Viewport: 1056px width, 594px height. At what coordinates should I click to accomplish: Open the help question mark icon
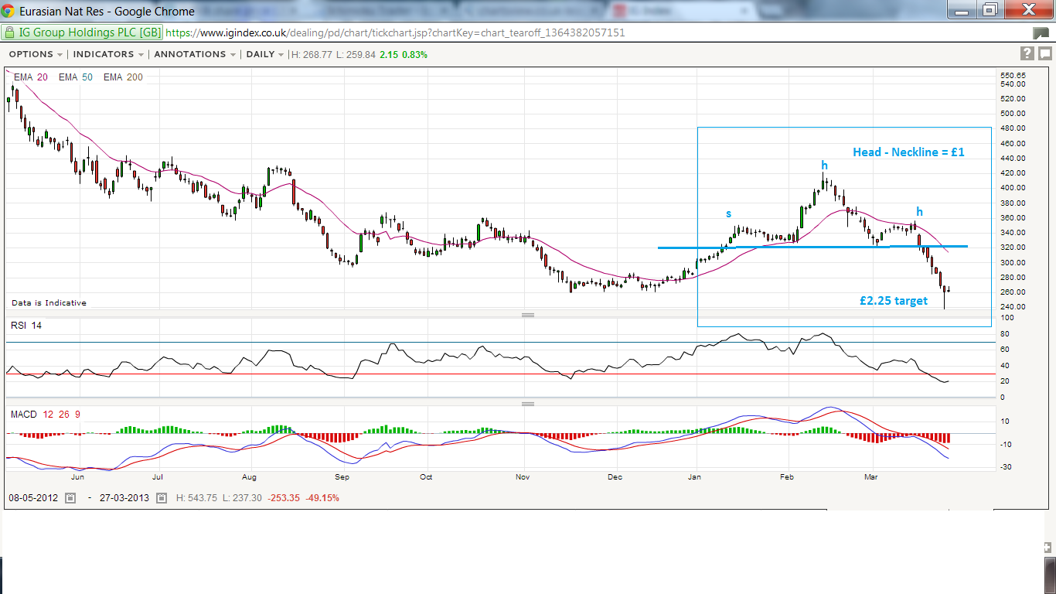pos(1027,53)
